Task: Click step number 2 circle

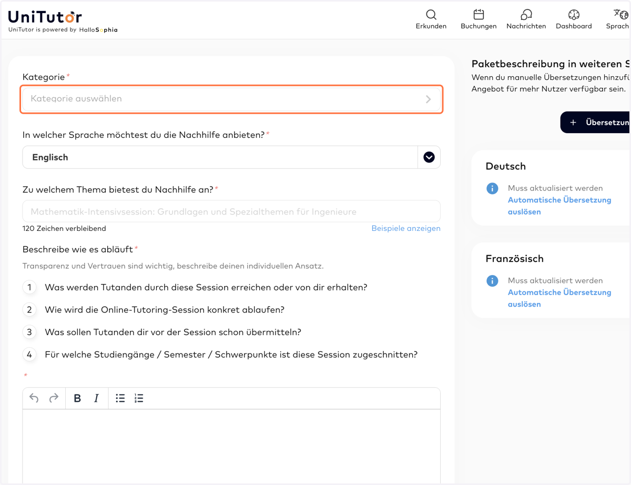Action: pyautogui.click(x=29, y=310)
